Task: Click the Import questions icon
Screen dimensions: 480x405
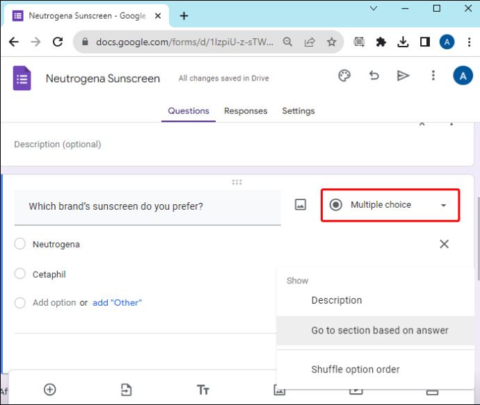Action: 126,390
